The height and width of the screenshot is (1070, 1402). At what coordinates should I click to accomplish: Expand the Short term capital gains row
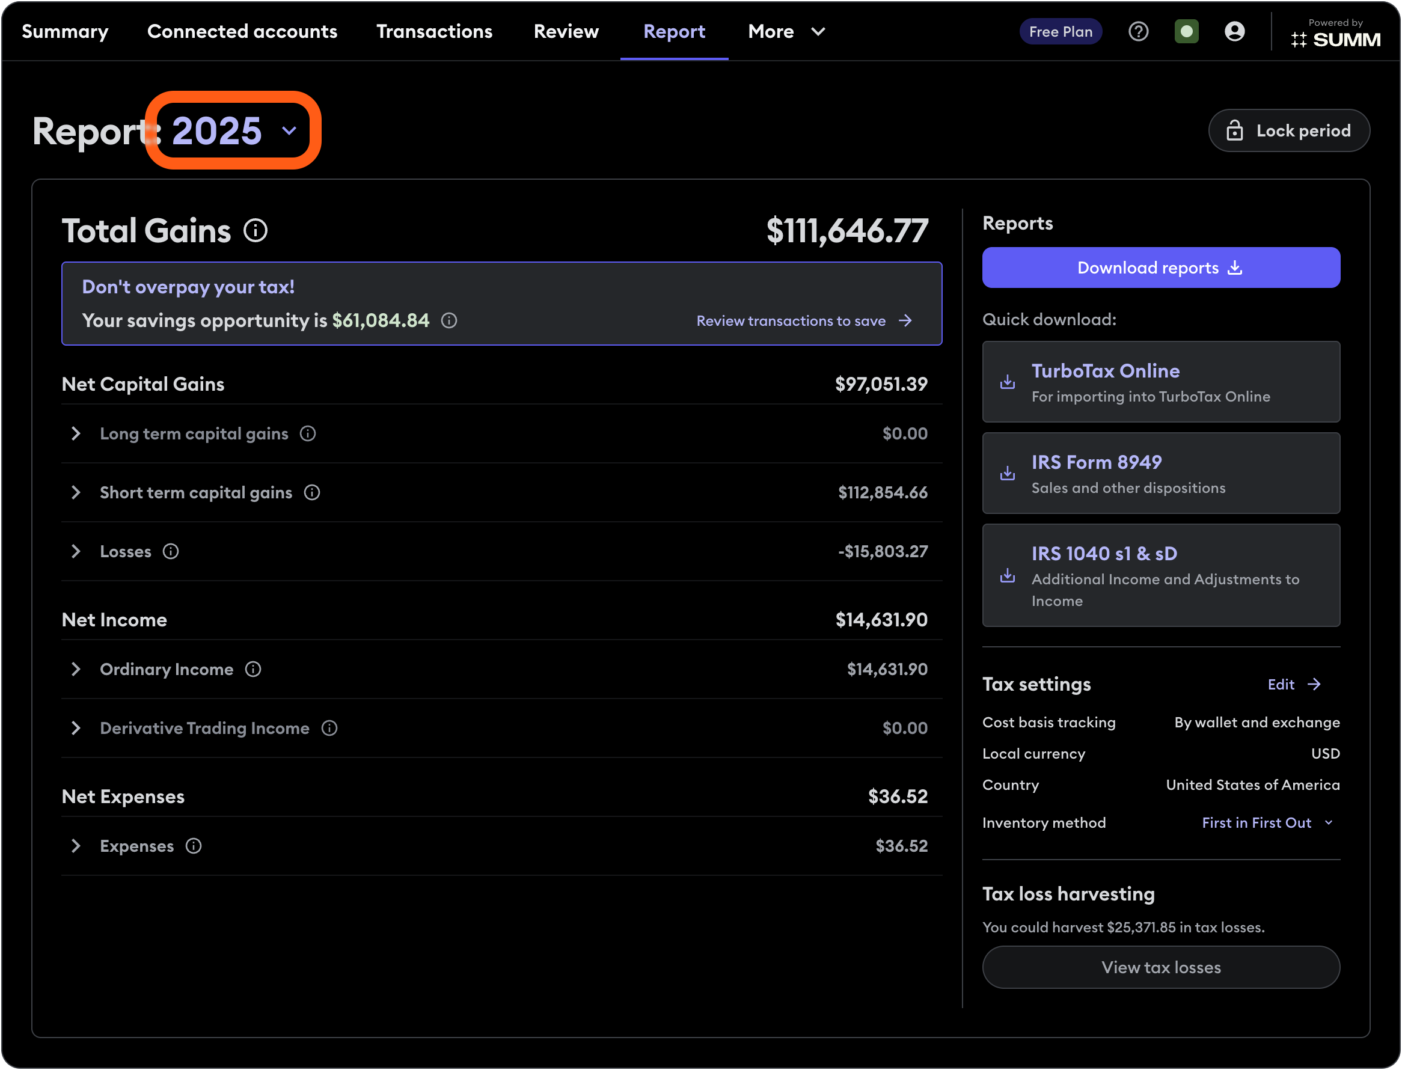pos(75,492)
